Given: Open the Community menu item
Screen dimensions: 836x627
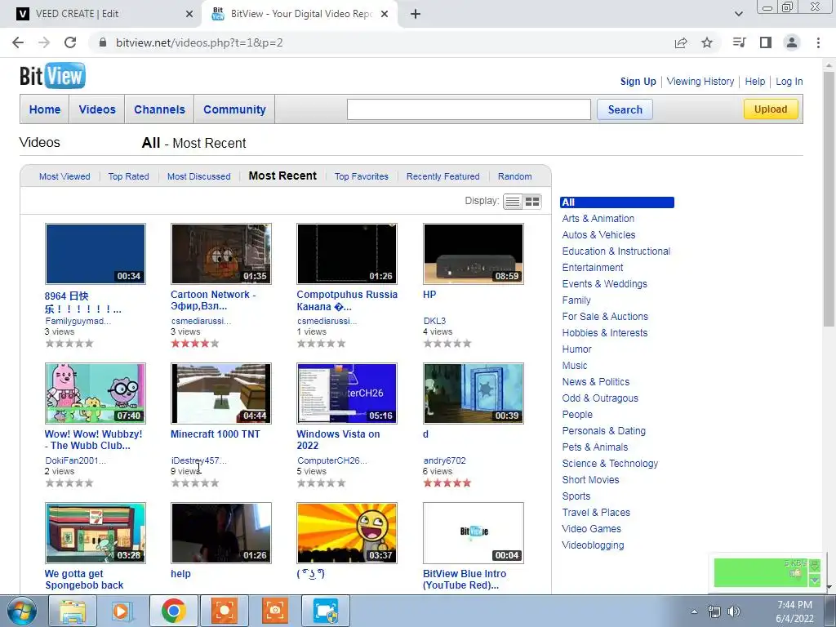Looking at the screenshot, I should tap(234, 109).
